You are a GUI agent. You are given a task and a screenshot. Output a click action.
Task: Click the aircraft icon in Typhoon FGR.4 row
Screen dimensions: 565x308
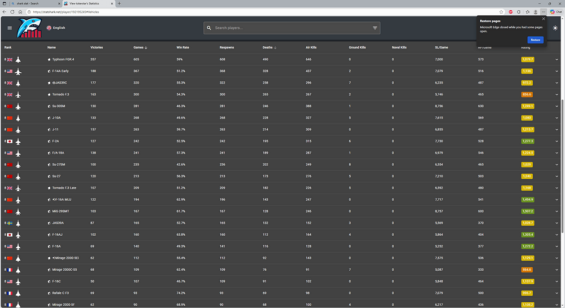pyautogui.click(x=18, y=59)
